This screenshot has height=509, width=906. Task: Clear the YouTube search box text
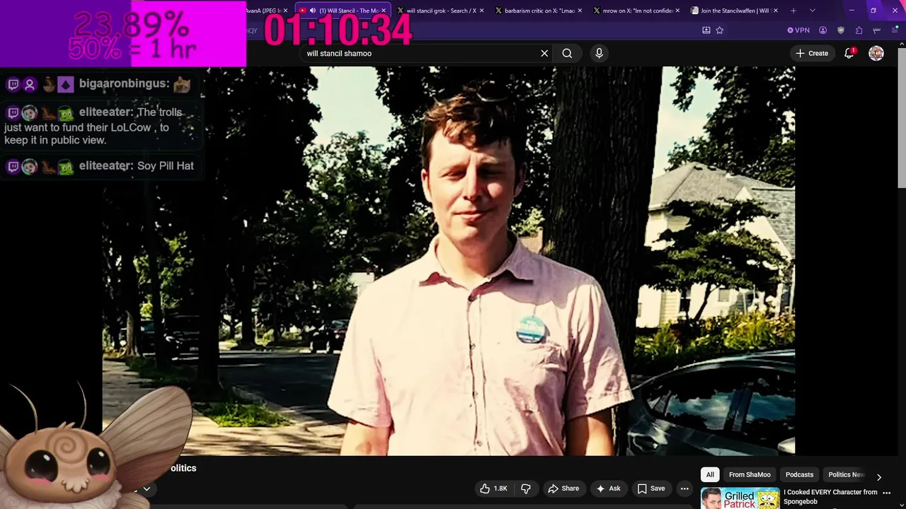click(544, 53)
